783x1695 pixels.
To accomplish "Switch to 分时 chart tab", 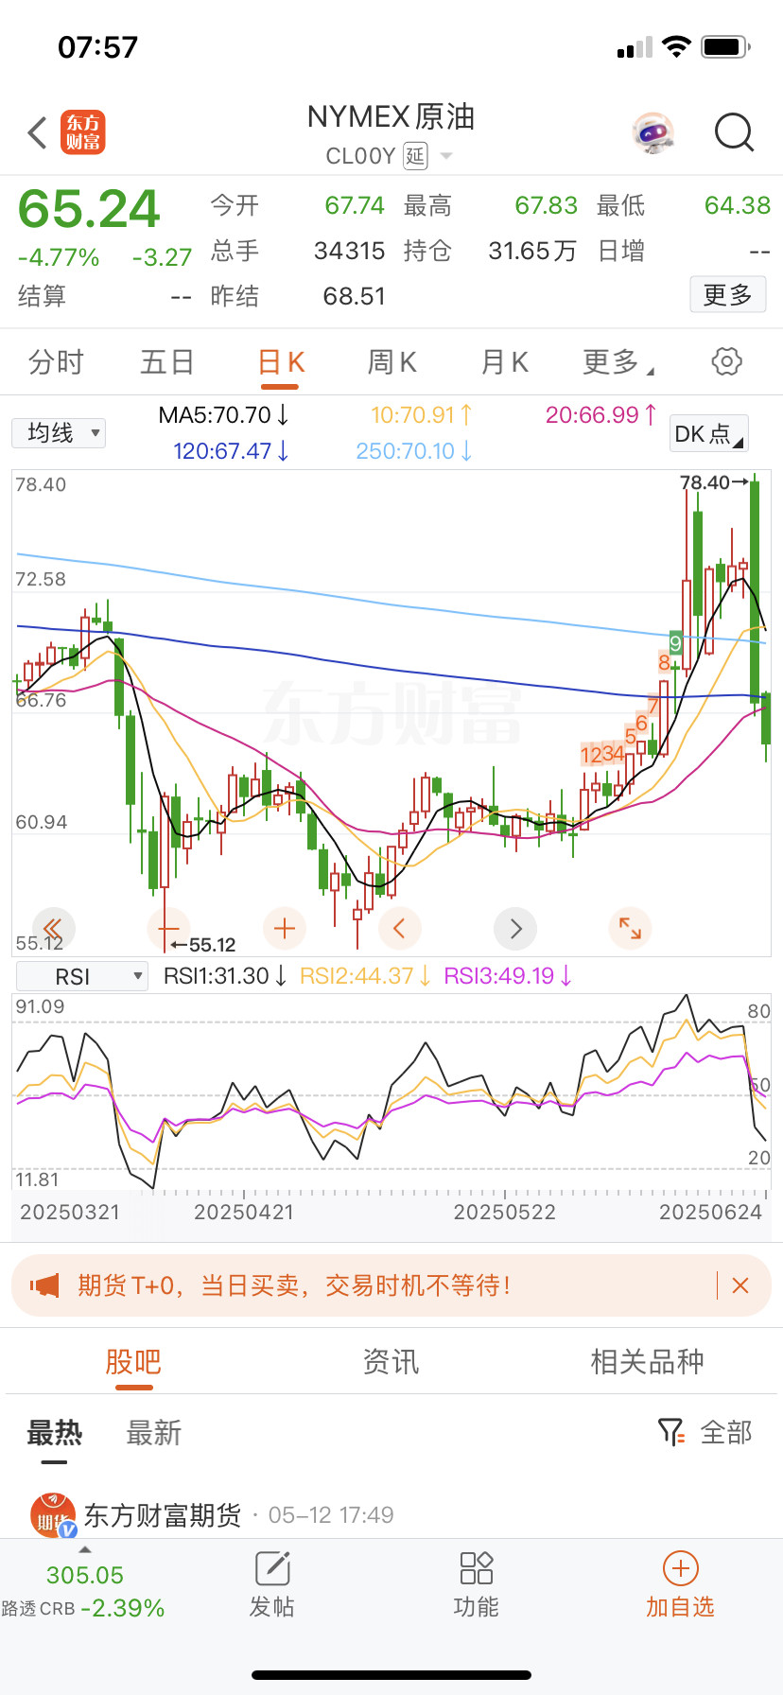I will (x=56, y=362).
